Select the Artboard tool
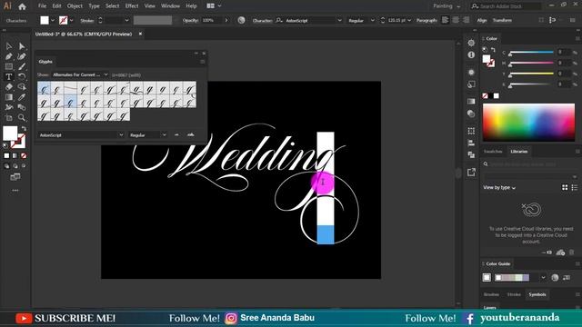Screen dimensions: 582x327 point(8,118)
